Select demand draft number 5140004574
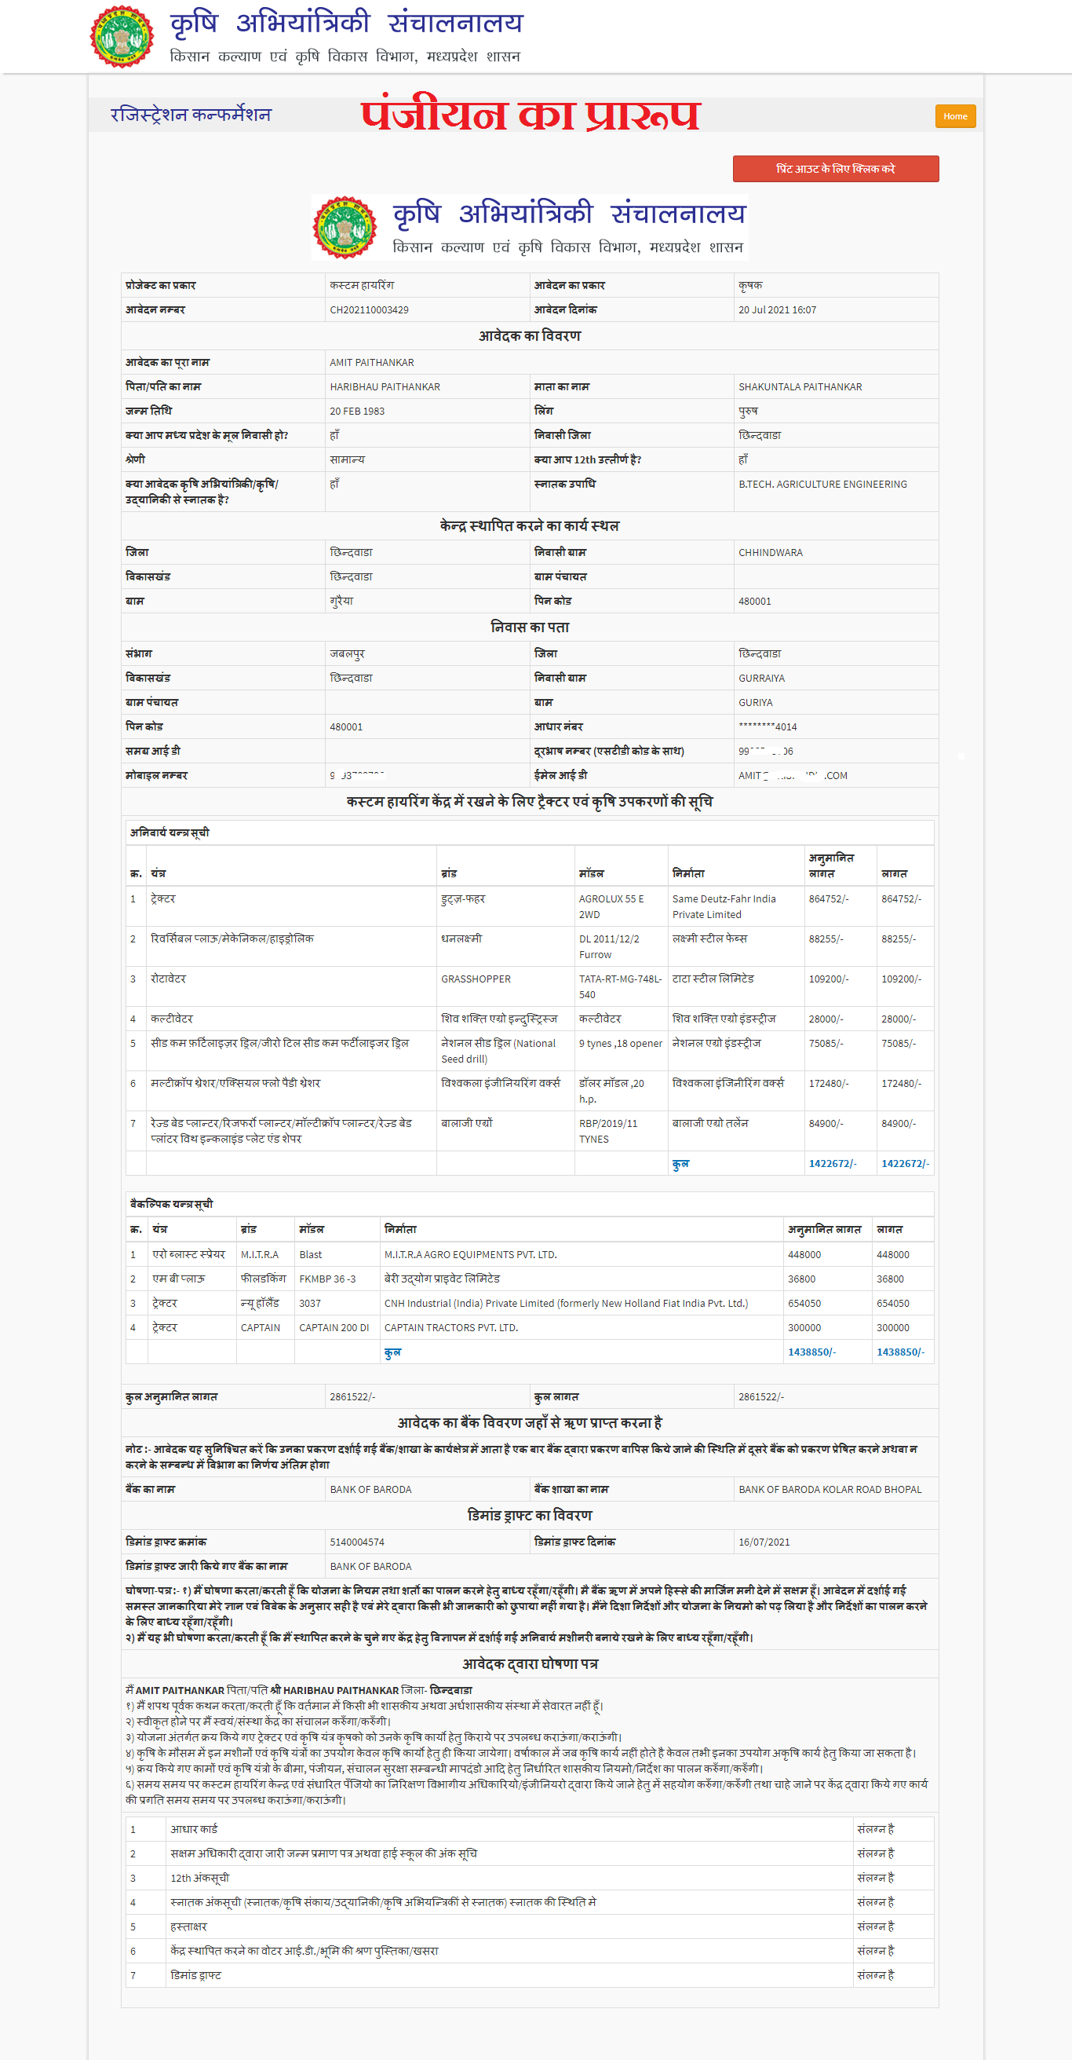The height and width of the screenshot is (2060, 1072). coord(357,1542)
